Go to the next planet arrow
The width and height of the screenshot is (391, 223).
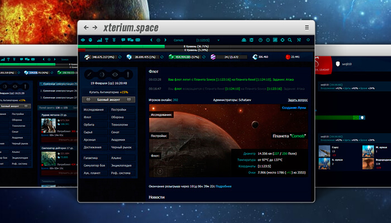[165, 40]
